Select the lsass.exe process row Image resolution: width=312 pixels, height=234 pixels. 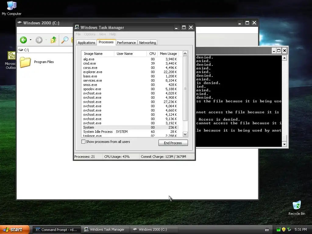[x=130, y=76]
